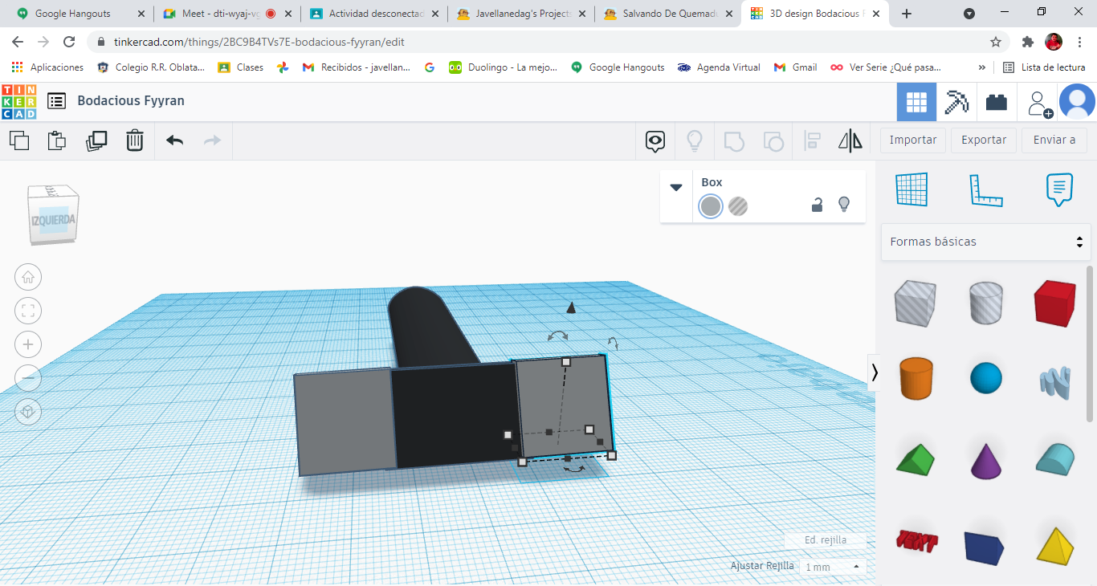
Task: Click the Show all lightbulb icon in toolbar
Action: [695, 141]
